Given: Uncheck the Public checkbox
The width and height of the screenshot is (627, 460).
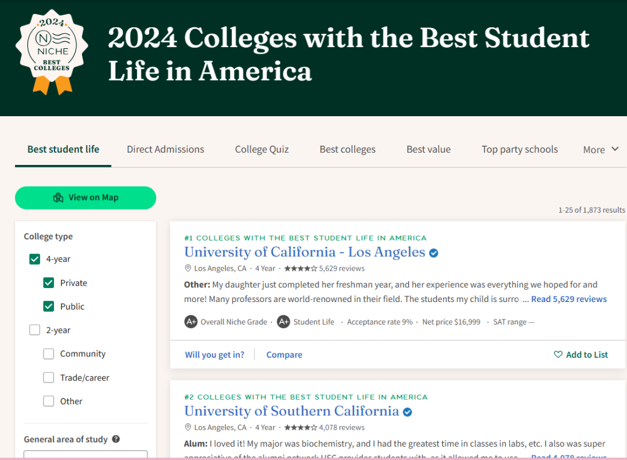Looking at the screenshot, I should click(x=49, y=307).
